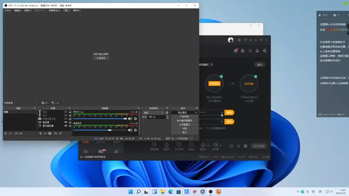This screenshot has width=349, height=196.
Task: Click the help question mark next to push mode
Action: click(212, 64)
